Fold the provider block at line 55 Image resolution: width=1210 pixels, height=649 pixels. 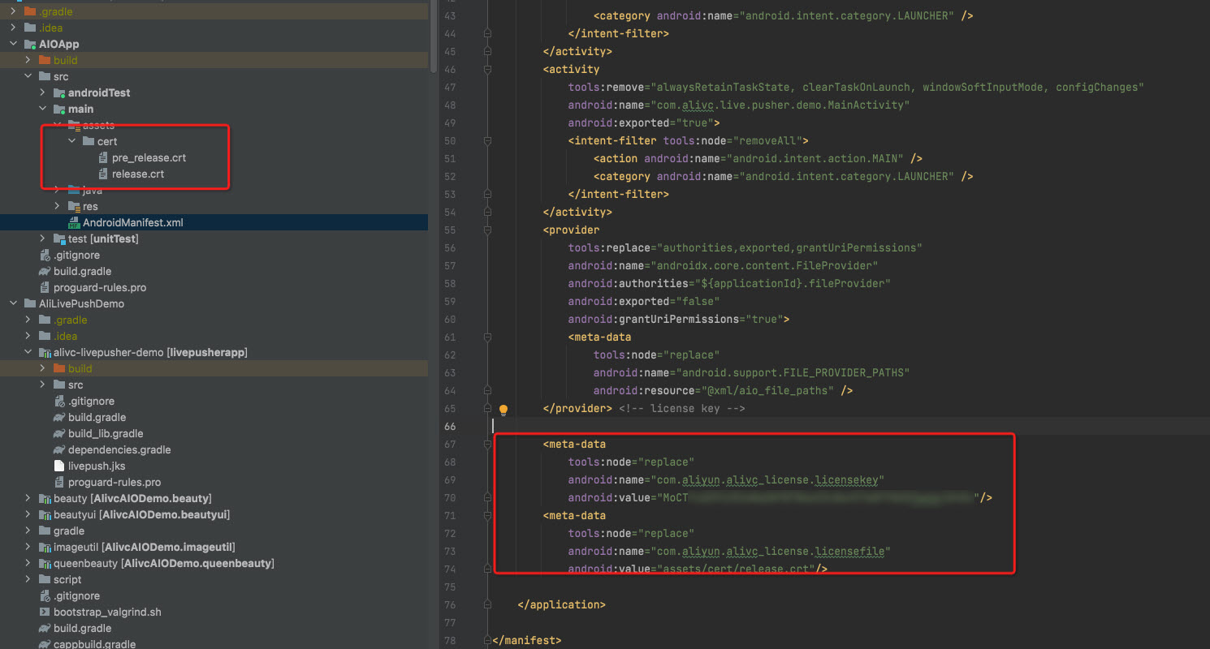click(487, 230)
